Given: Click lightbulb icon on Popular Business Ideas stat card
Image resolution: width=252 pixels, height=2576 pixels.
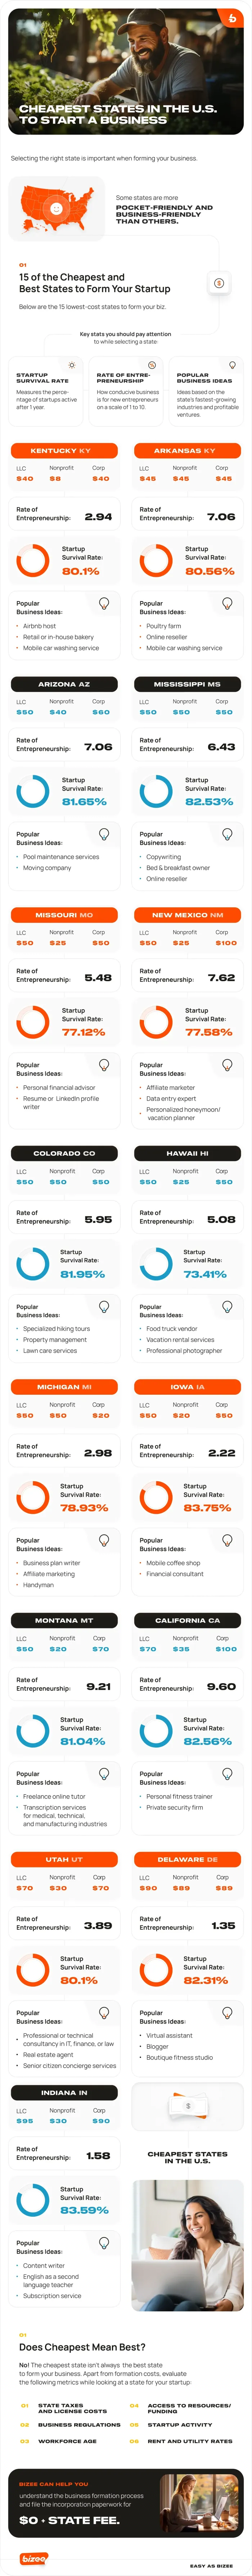Looking at the screenshot, I should pos(232,365).
